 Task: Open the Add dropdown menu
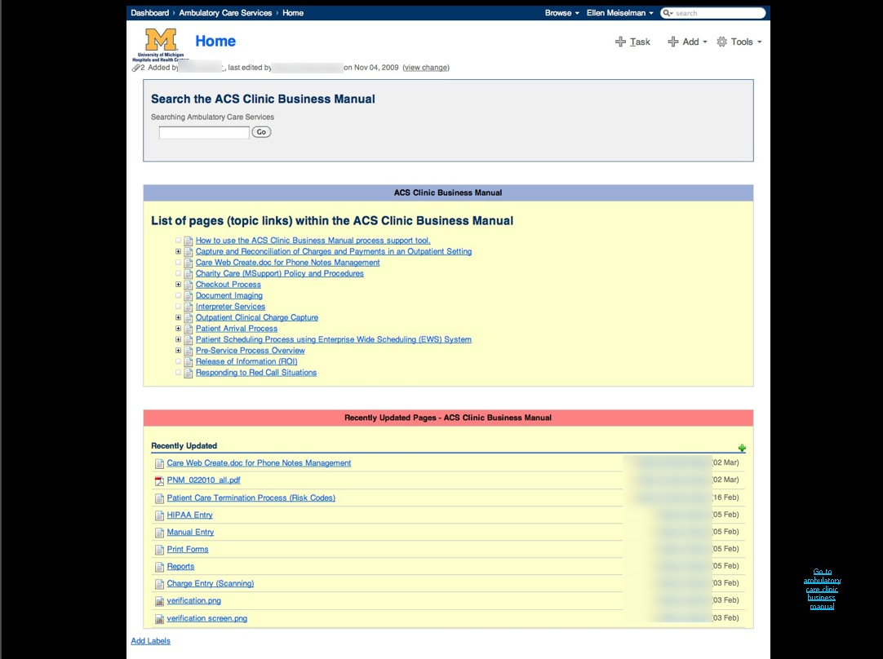click(x=687, y=42)
